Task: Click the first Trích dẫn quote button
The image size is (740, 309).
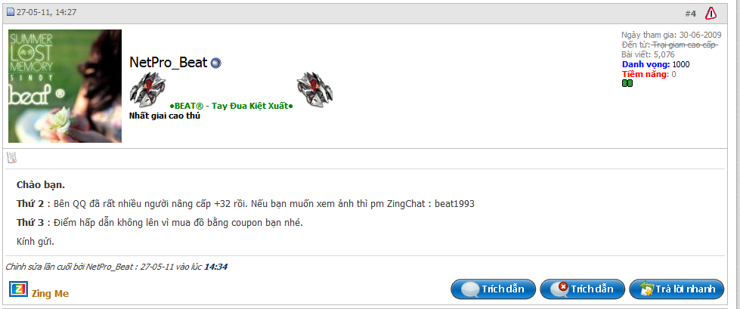Action: click(493, 289)
